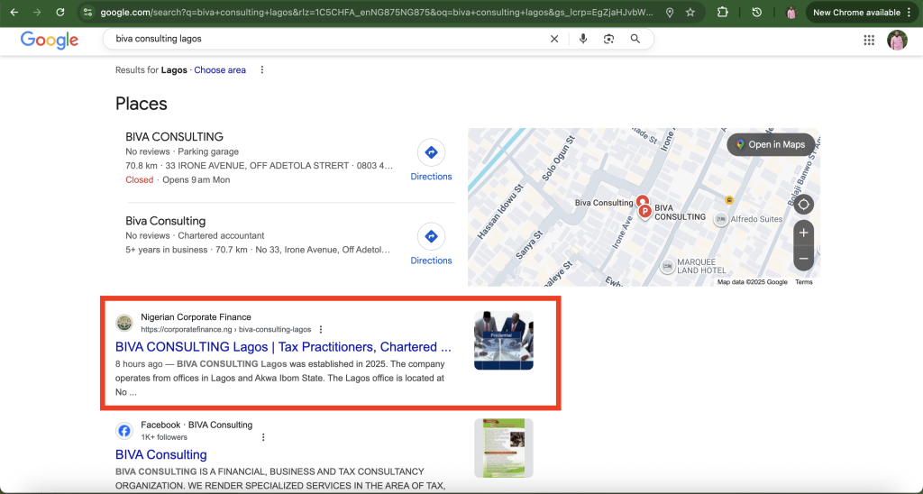Screen dimensions: 923x494
Task: Click the Facebook · BIVA Consulting source label
Action: coord(196,425)
